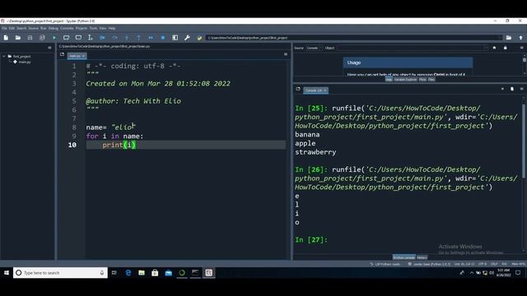Close the main.py editor tab
The image size is (527, 296).
point(83,56)
